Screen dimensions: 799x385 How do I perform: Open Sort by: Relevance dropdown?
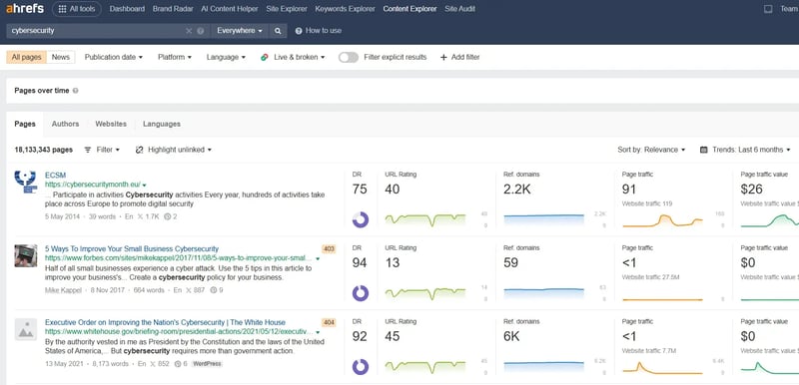click(x=652, y=150)
